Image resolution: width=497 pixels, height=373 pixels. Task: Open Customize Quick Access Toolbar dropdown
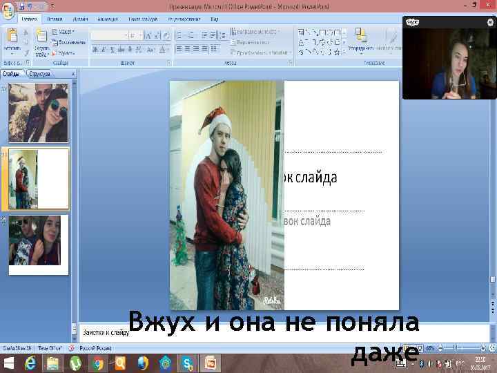coord(52,6)
